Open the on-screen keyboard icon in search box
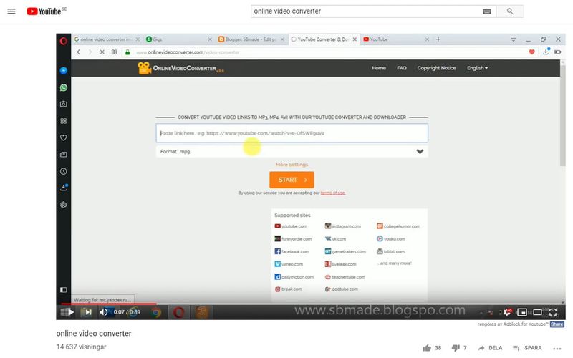 487,11
